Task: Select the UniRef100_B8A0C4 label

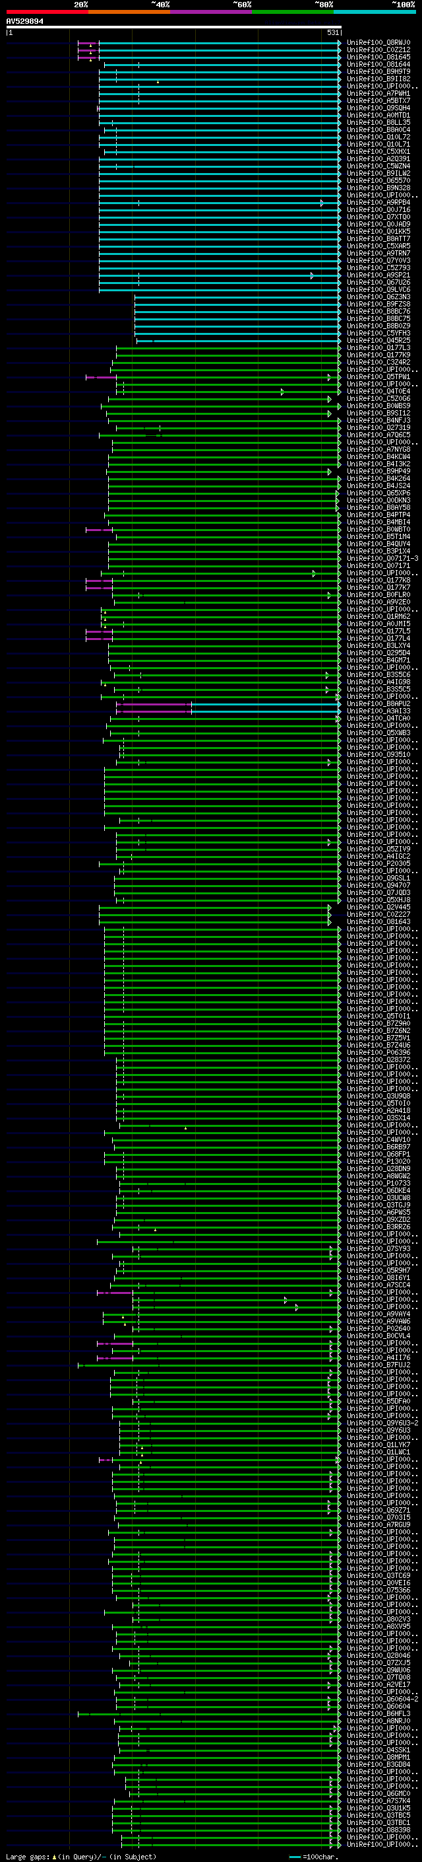Action: (378, 129)
